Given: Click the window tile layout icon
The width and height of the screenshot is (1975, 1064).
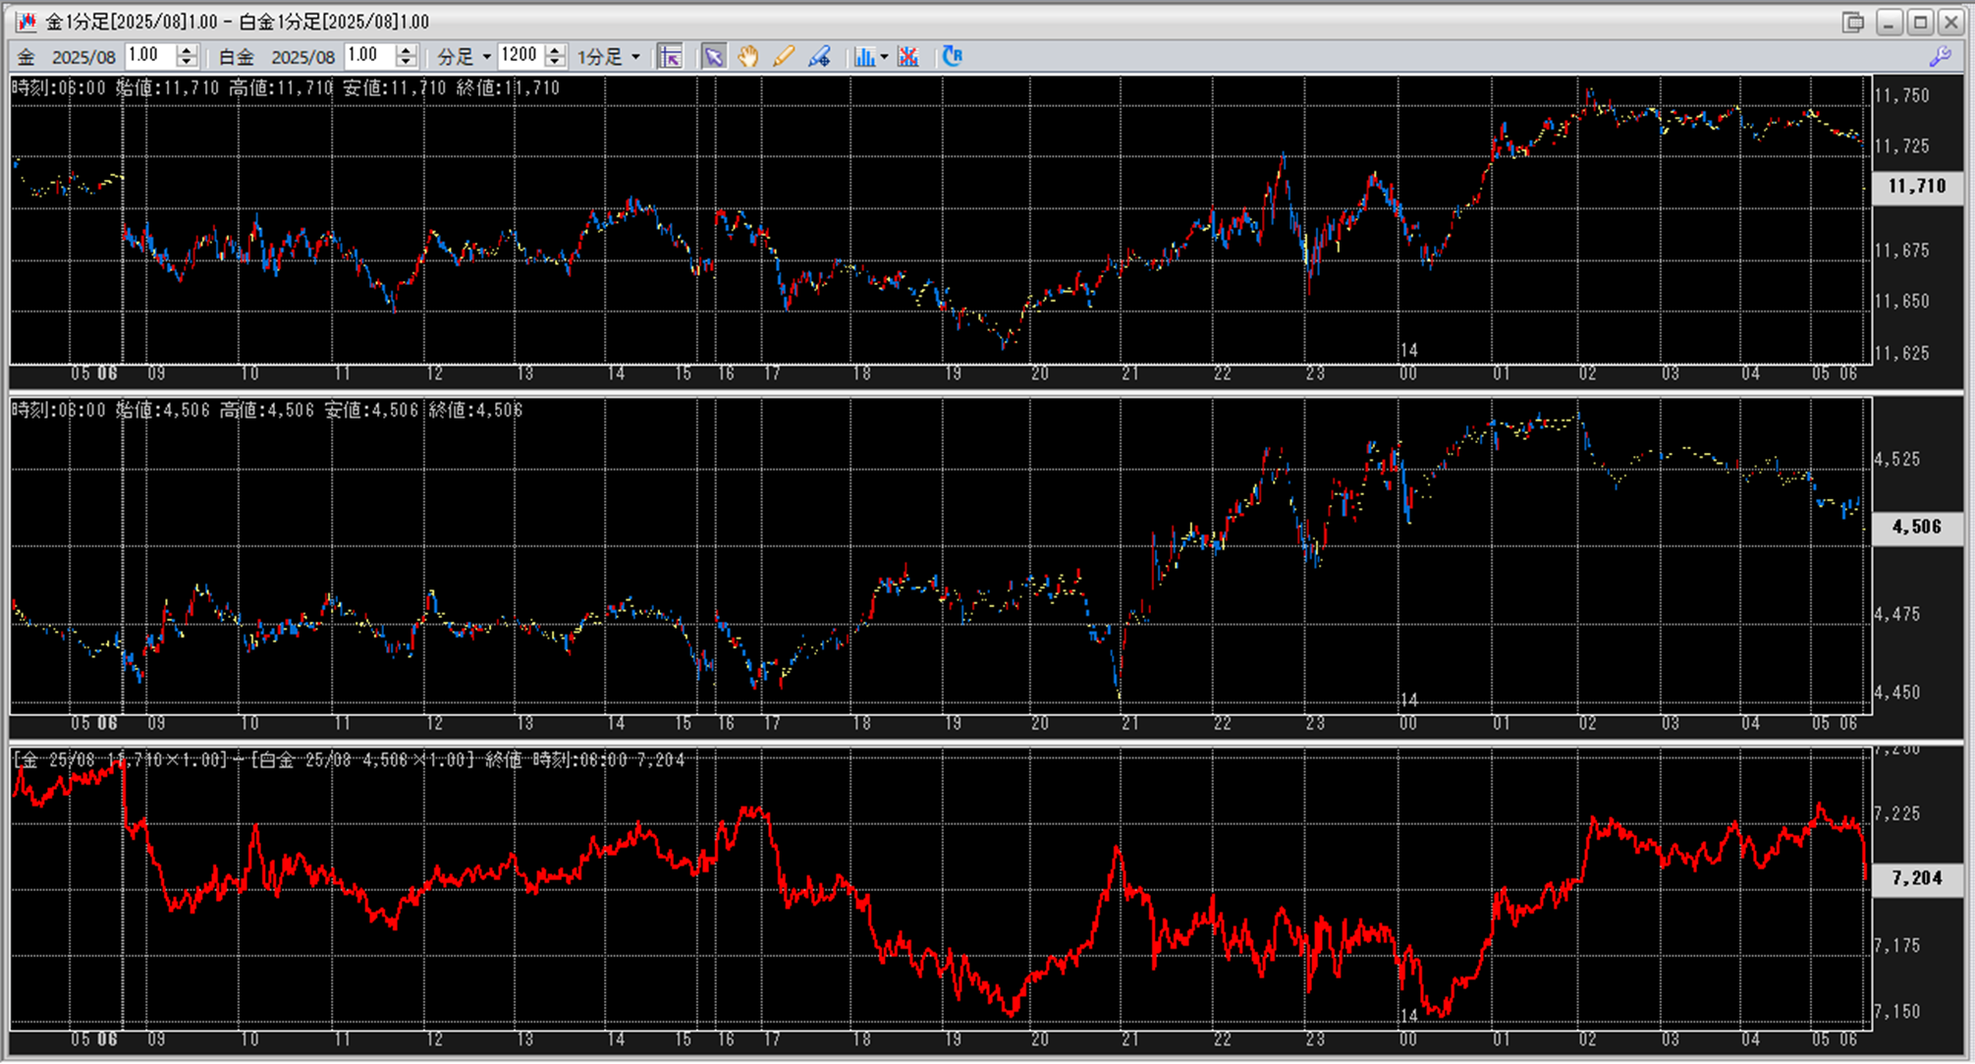Looking at the screenshot, I should click(1852, 22).
